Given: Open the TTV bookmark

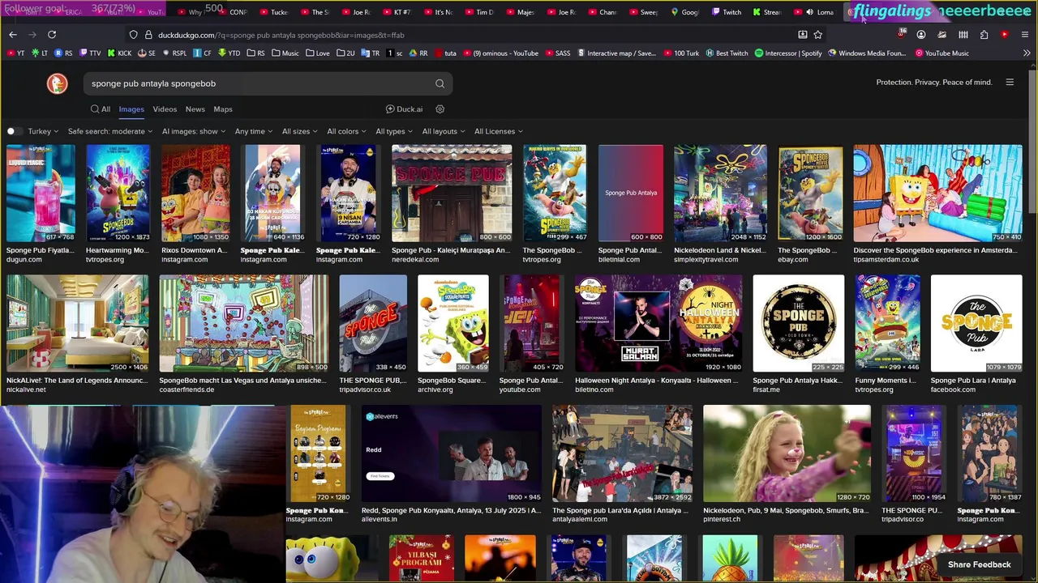Looking at the screenshot, I should click(x=90, y=53).
